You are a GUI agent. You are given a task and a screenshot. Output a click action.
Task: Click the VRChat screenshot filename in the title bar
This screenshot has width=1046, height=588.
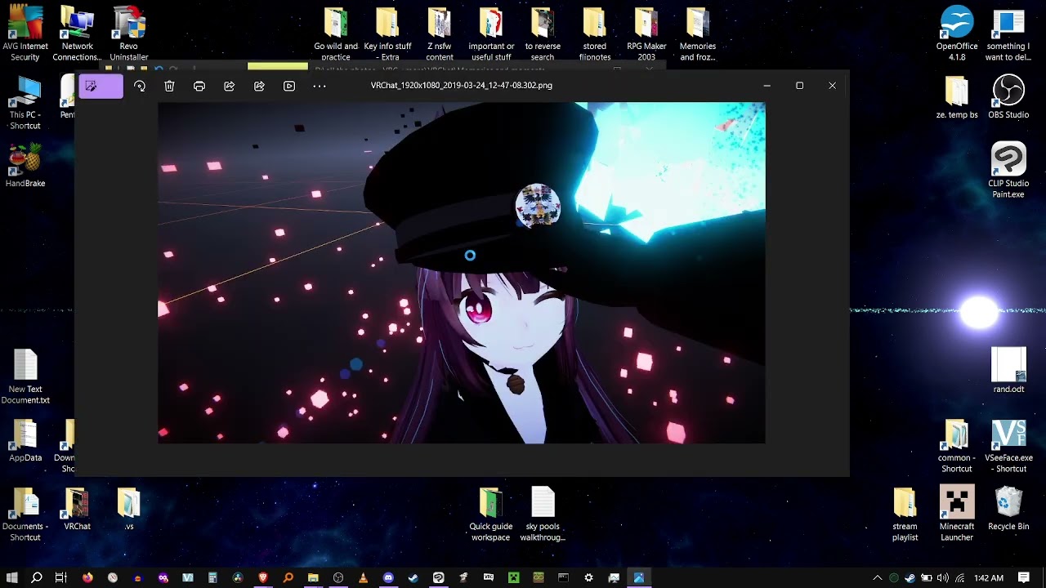(x=462, y=85)
